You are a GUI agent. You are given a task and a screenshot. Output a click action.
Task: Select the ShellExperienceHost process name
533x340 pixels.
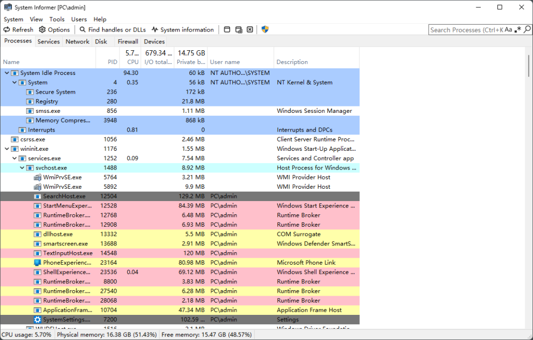click(67, 272)
